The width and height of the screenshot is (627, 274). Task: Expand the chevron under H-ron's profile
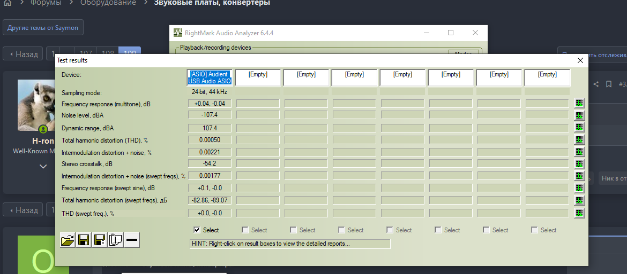pyautogui.click(x=43, y=167)
